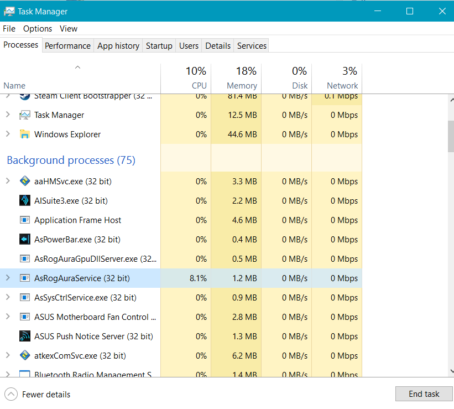Sort processes by the Name column header

click(80, 79)
